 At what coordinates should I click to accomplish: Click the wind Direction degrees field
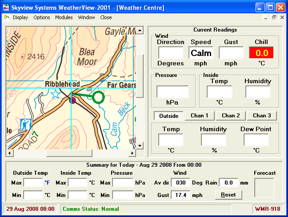[171, 53]
